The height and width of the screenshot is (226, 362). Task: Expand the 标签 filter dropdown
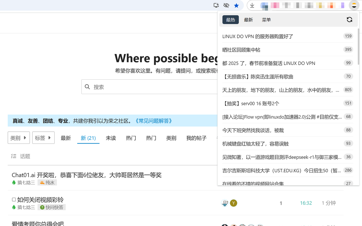pos(43,138)
